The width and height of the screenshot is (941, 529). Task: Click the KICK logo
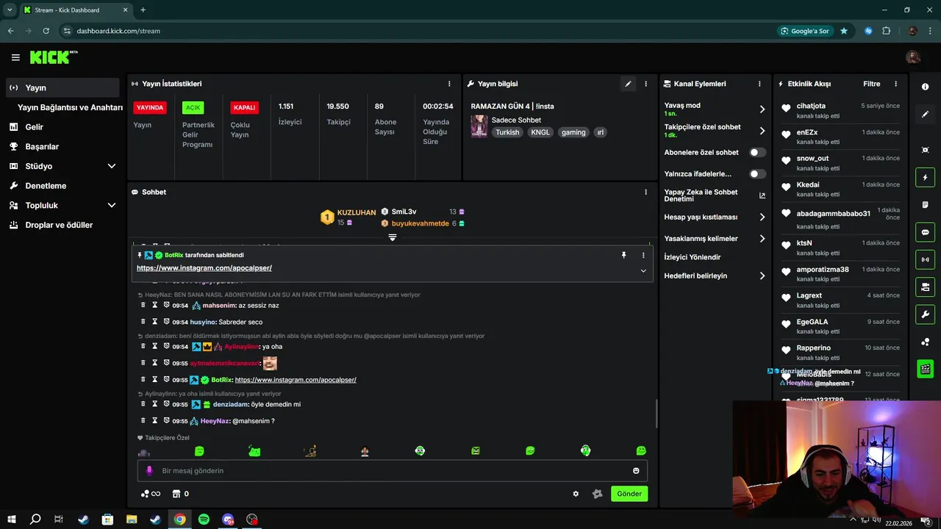click(x=53, y=57)
